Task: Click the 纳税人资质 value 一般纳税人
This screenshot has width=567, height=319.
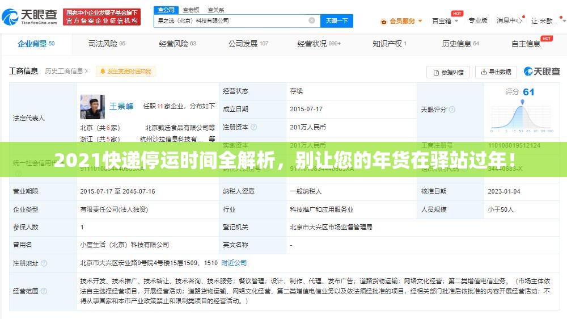Action: (306, 191)
